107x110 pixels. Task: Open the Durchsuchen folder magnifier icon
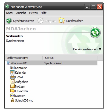pos(62,21)
